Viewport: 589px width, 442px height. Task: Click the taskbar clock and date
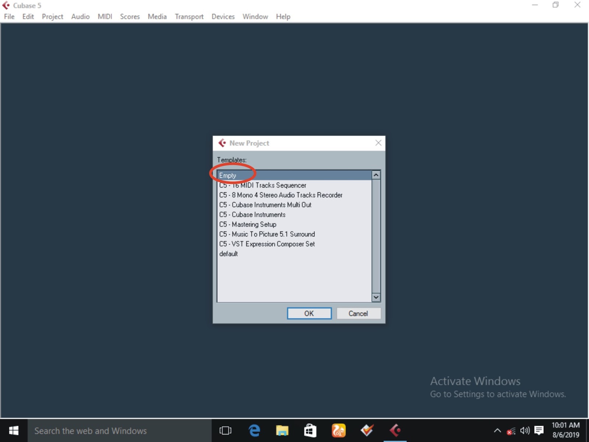566,430
